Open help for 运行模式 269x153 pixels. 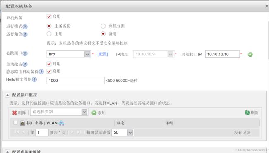coord(25,26)
